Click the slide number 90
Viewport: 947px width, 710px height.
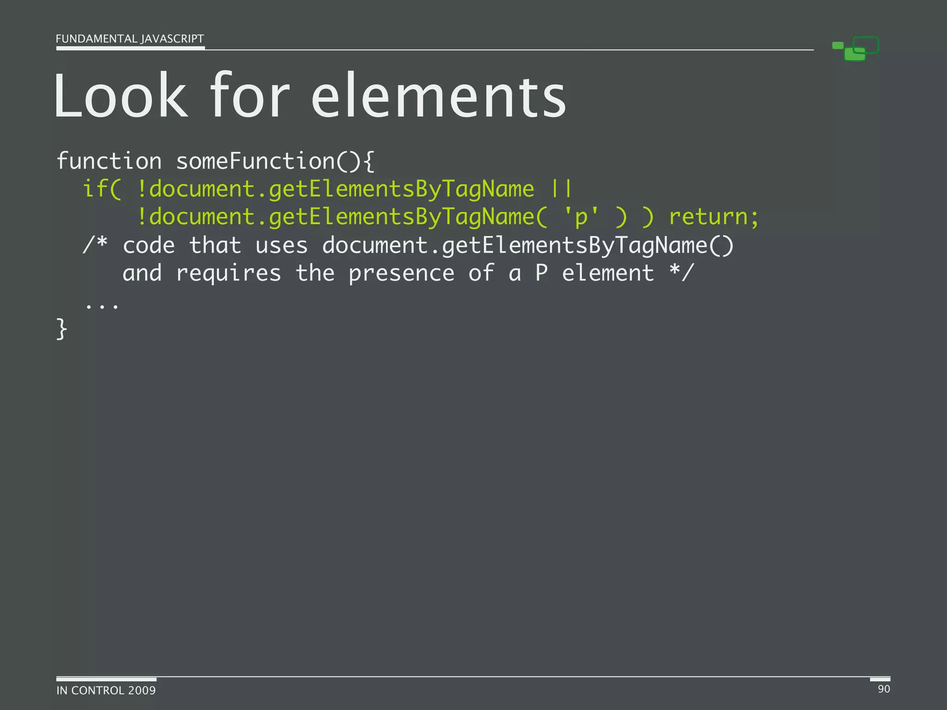coord(884,689)
